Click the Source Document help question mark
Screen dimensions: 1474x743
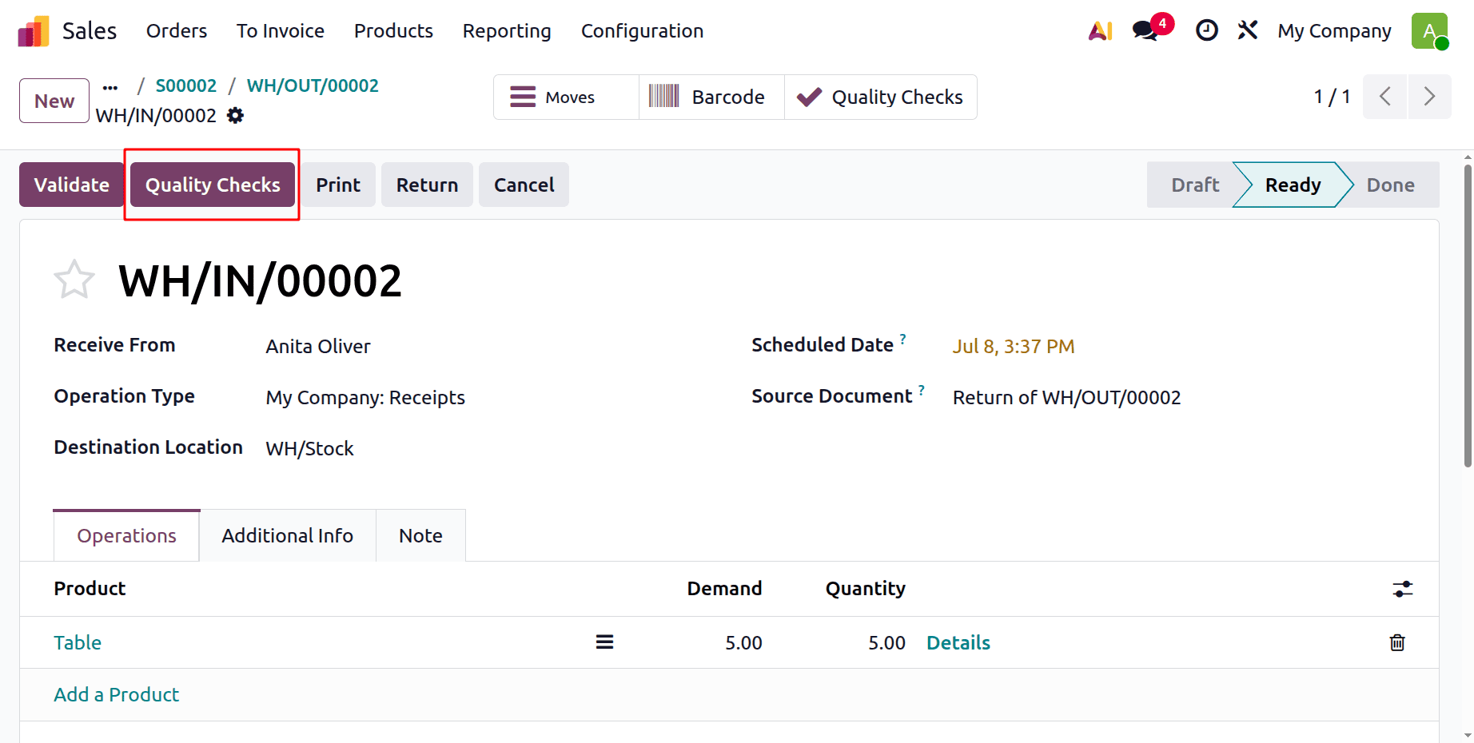pos(921,390)
